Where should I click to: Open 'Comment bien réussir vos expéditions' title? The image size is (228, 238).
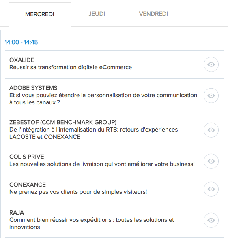click(x=92, y=223)
